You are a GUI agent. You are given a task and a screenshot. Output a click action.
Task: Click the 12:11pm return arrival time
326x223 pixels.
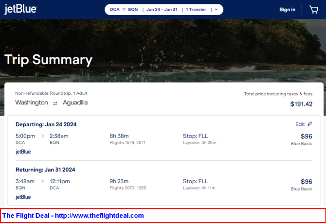click(x=60, y=181)
